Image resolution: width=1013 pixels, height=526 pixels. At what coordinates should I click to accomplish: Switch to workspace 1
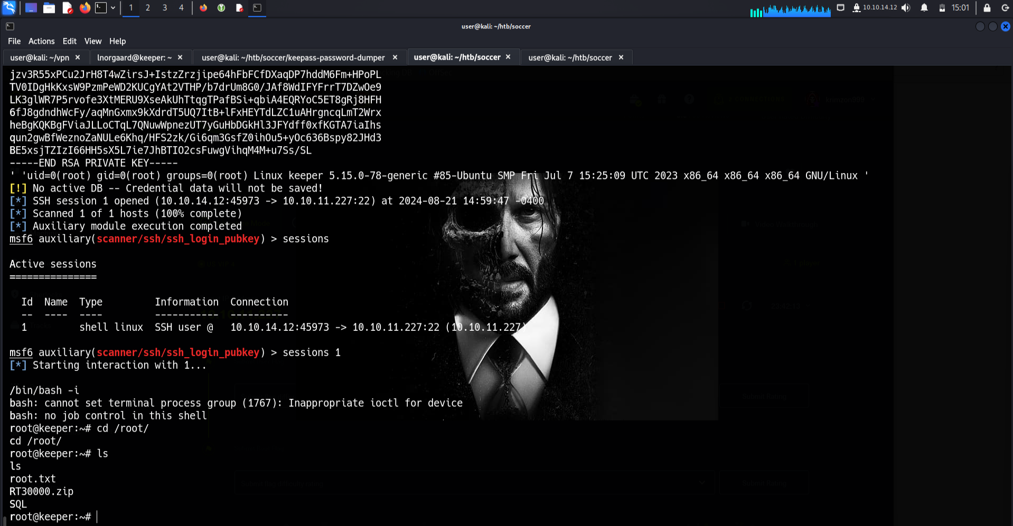131,8
